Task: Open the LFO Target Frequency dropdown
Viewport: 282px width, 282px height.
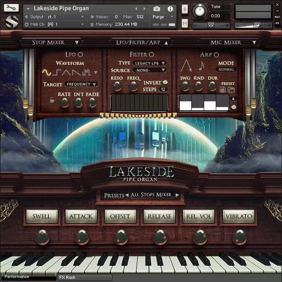Action: point(81,84)
